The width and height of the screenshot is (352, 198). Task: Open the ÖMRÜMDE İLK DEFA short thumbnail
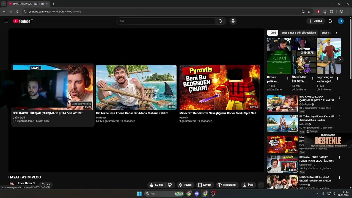[x=304, y=56]
